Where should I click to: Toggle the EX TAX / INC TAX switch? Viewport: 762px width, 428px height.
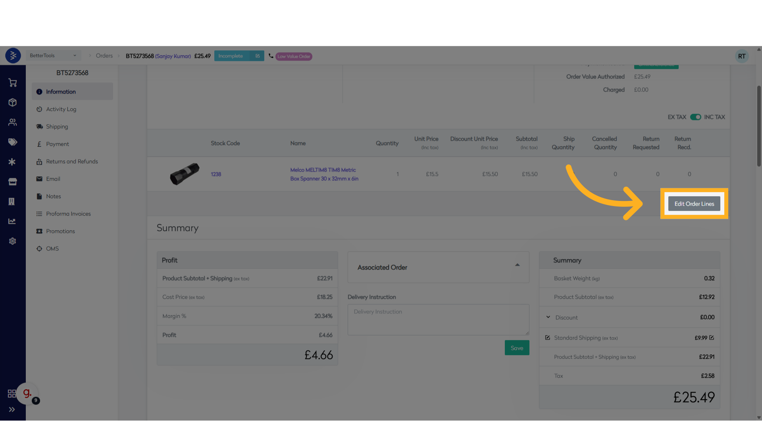coord(695,117)
